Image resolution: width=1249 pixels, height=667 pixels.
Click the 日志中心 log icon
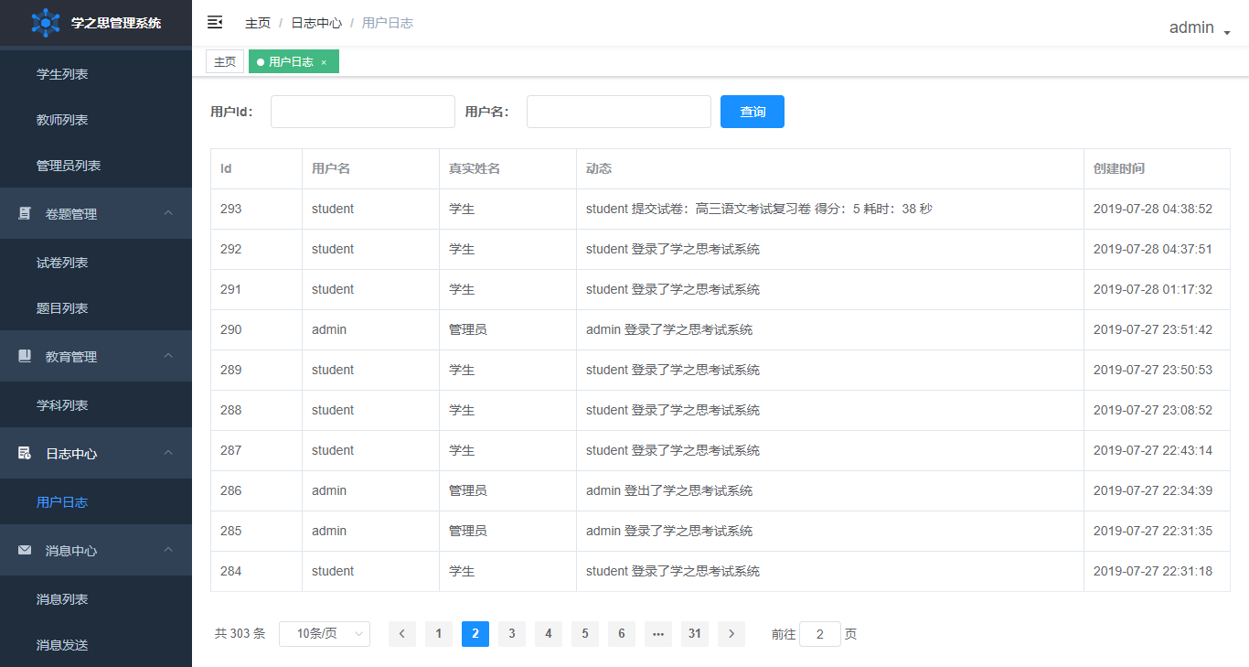(25, 453)
